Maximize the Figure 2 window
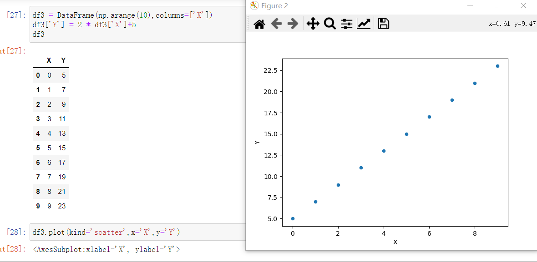This screenshot has height=262, width=537. 496,5
